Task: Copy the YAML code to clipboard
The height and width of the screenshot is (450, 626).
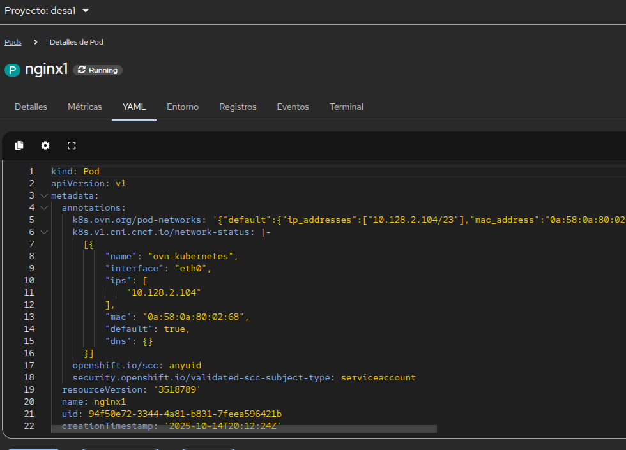Action: click(x=19, y=146)
